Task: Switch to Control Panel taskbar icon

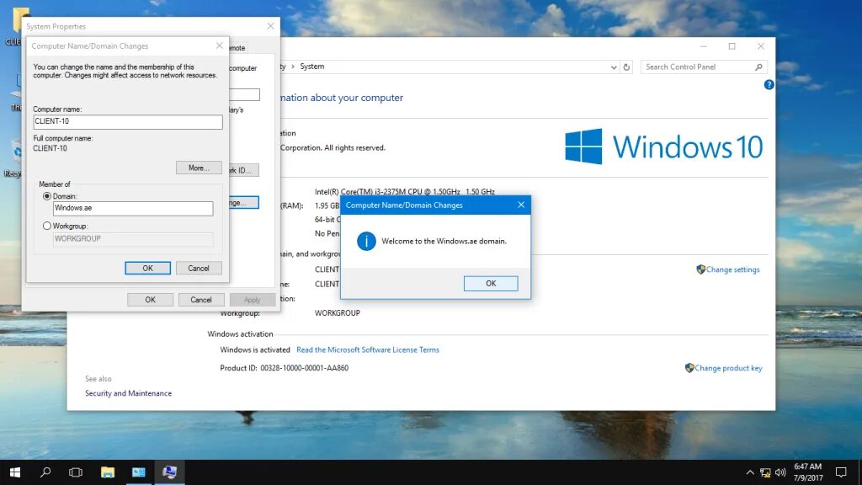Action: pyautogui.click(x=139, y=472)
